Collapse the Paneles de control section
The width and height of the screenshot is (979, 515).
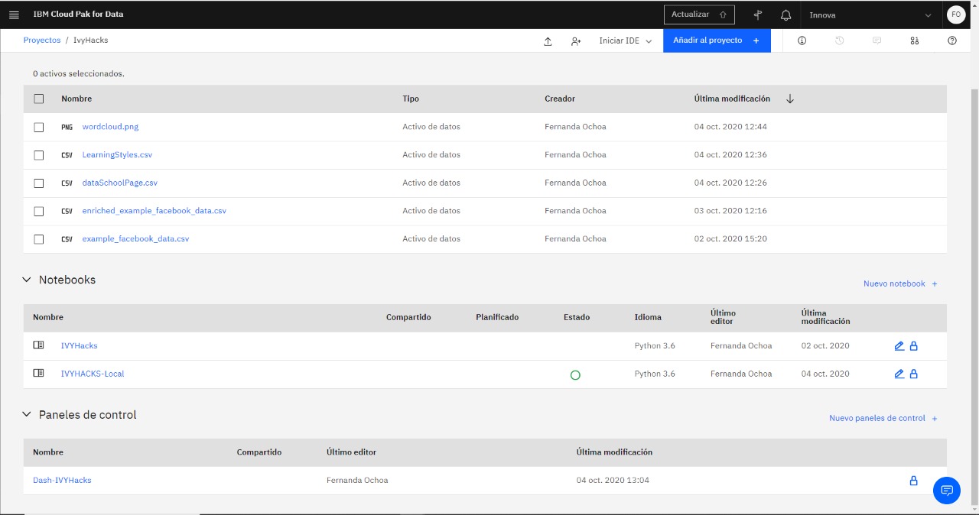(x=28, y=415)
